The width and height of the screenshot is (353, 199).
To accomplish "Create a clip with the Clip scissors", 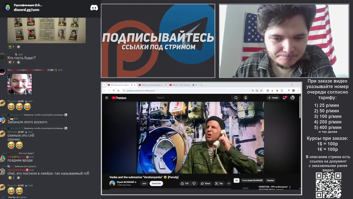I will [x=219, y=184].
